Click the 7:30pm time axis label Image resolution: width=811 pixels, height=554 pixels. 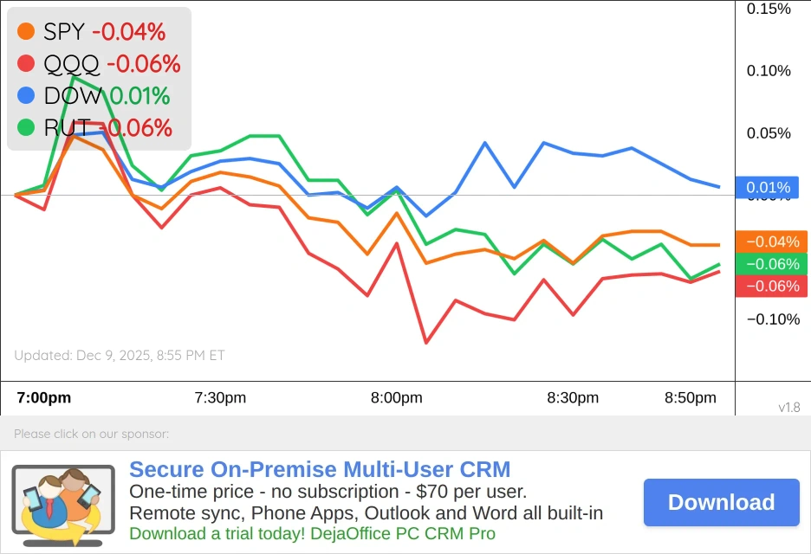(220, 398)
